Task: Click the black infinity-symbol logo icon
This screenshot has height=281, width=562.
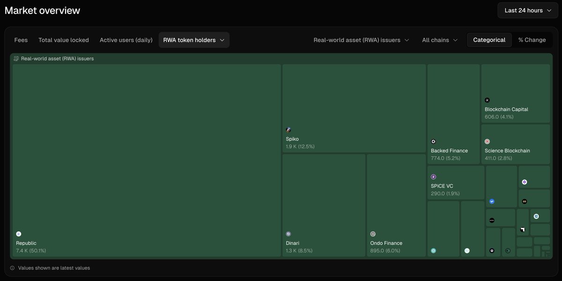Action: tap(525, 202)
